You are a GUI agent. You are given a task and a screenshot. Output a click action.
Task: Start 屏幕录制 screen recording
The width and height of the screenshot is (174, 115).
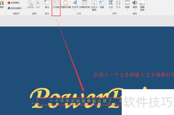click(142, 6)
